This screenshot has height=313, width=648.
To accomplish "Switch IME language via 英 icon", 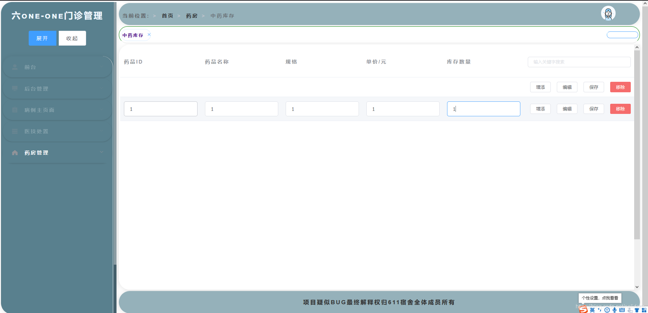I will tap(592, 310).
